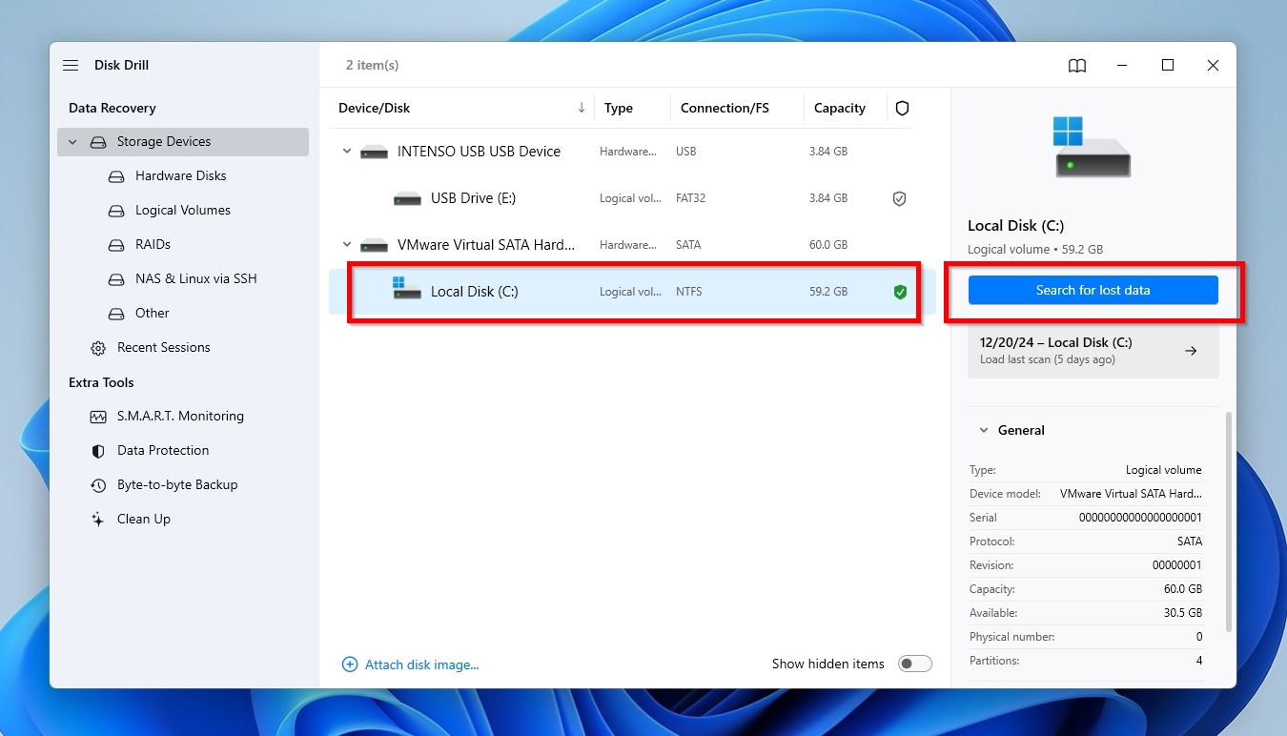Viewport: 1287px width, 736px height.
Task: Select Storage Devices in sidebar
Action: (183, 142)
